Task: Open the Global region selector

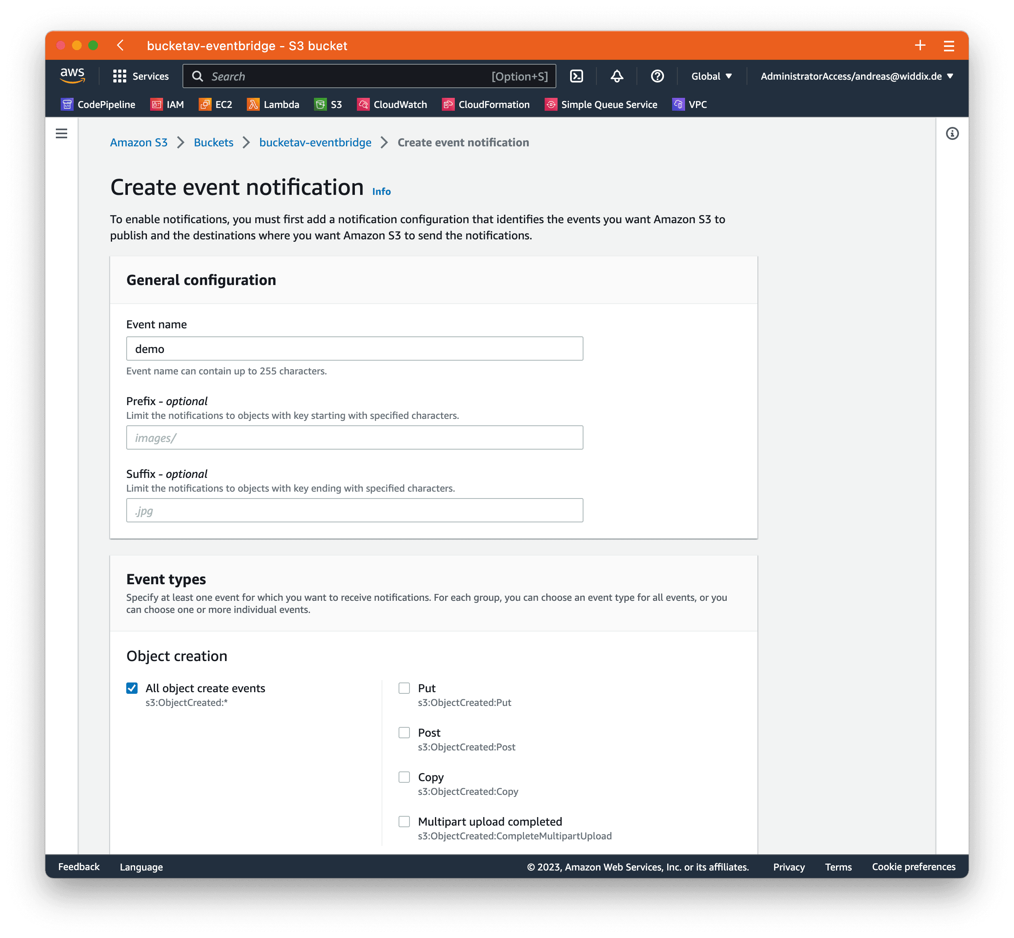Action: [x=710, y=76]
